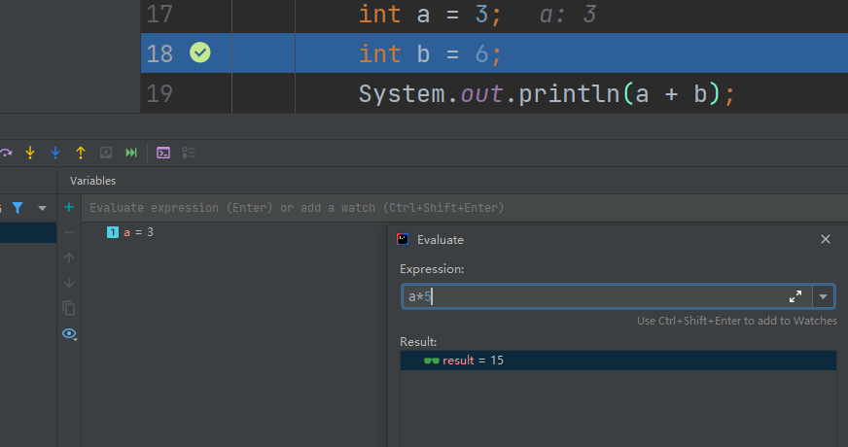Click the glasses icon beside result
Viewport: 848px width, 447px height.
[x=432, y=361]
